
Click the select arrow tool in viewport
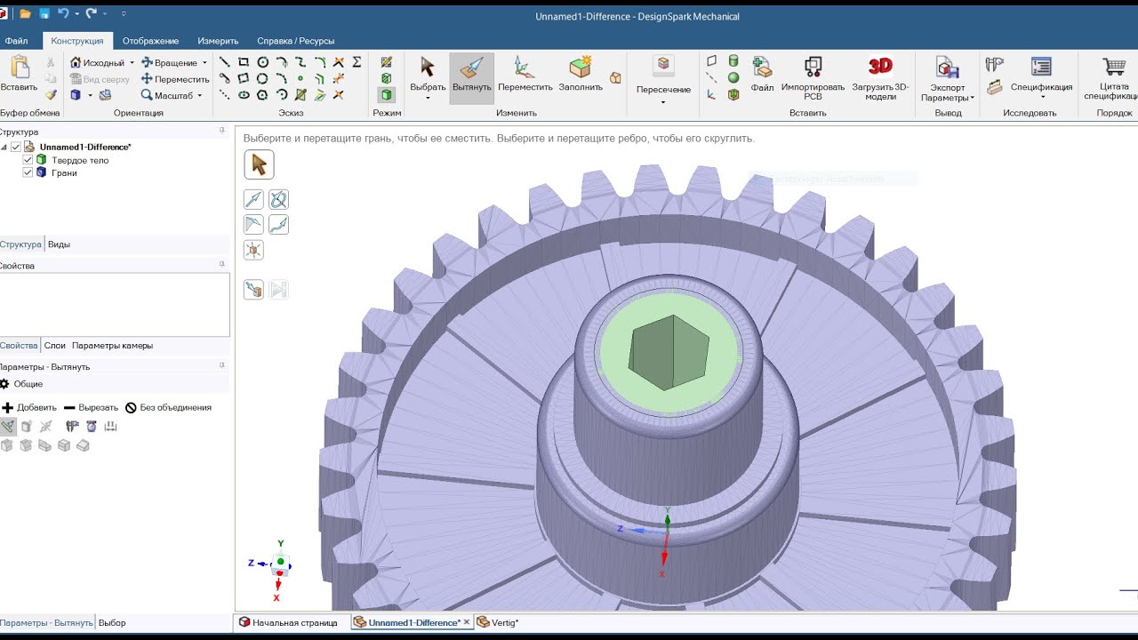259,164
